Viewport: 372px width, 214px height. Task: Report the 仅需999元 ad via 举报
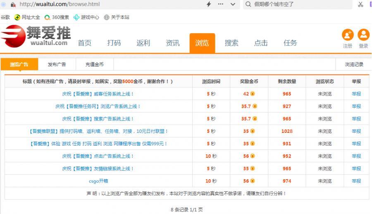(x=356, y=144)
